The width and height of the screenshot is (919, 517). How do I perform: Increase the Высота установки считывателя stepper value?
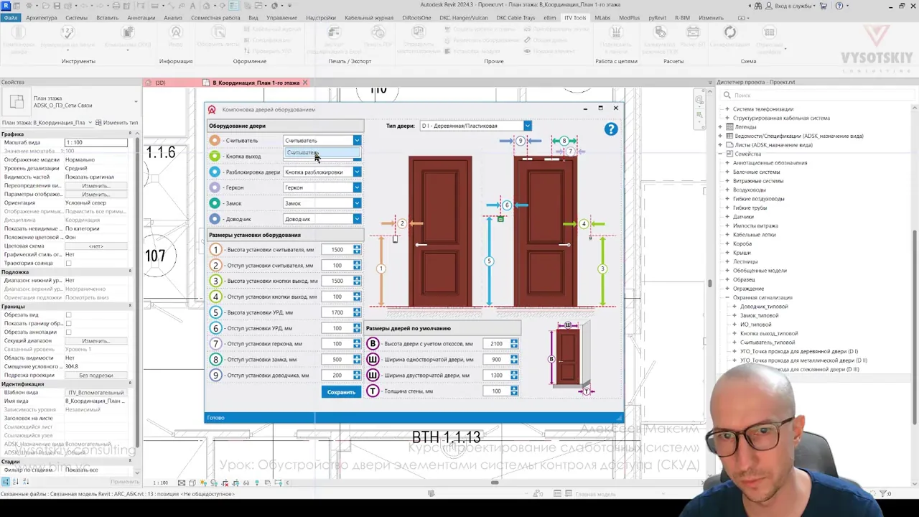pyautogui.click(x=357, y=248)
